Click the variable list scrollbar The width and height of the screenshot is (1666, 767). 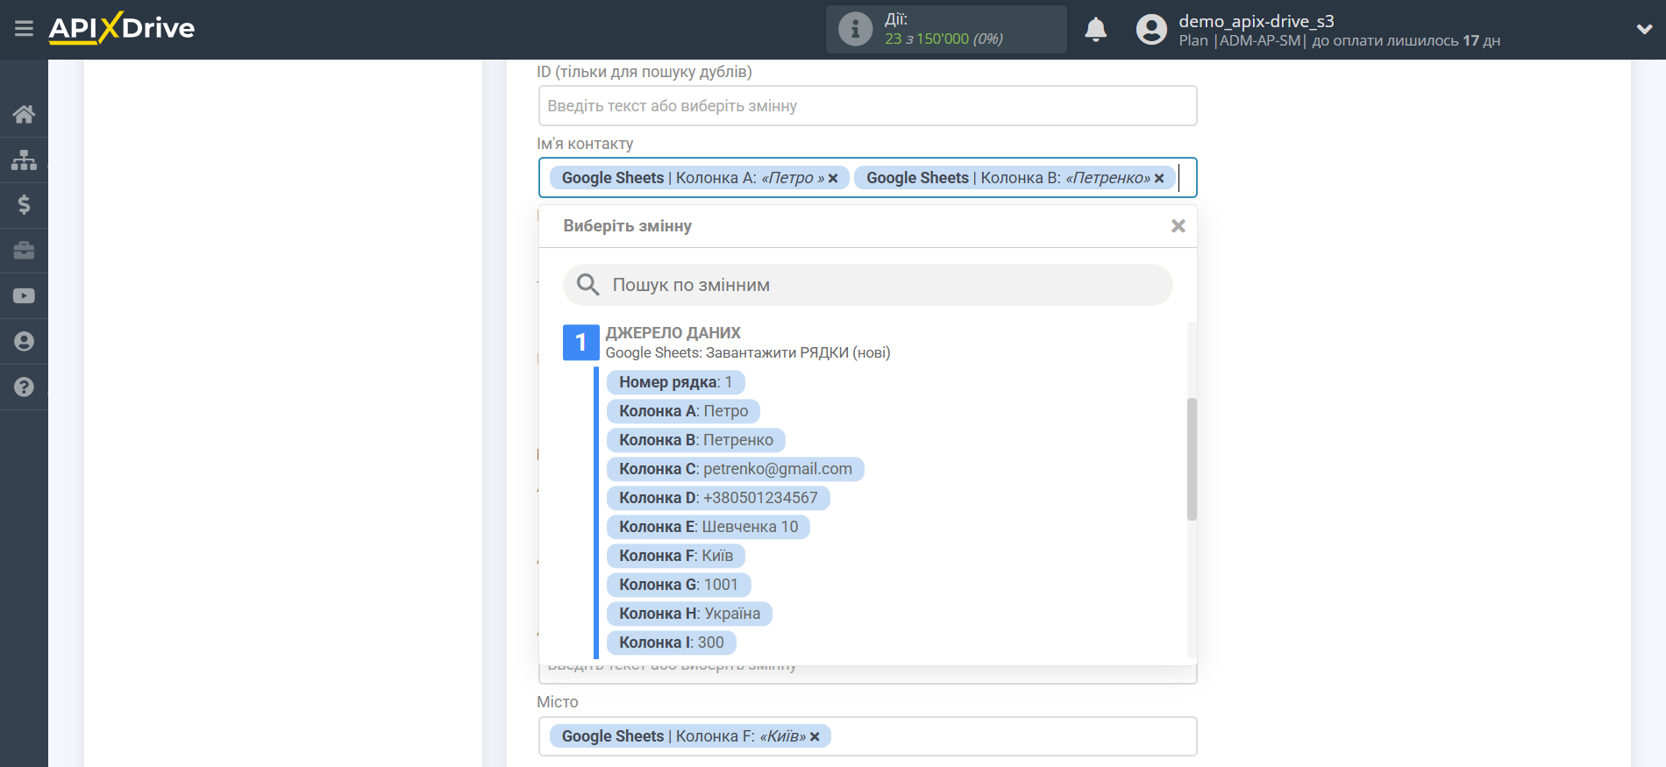tap(1191, 459)
